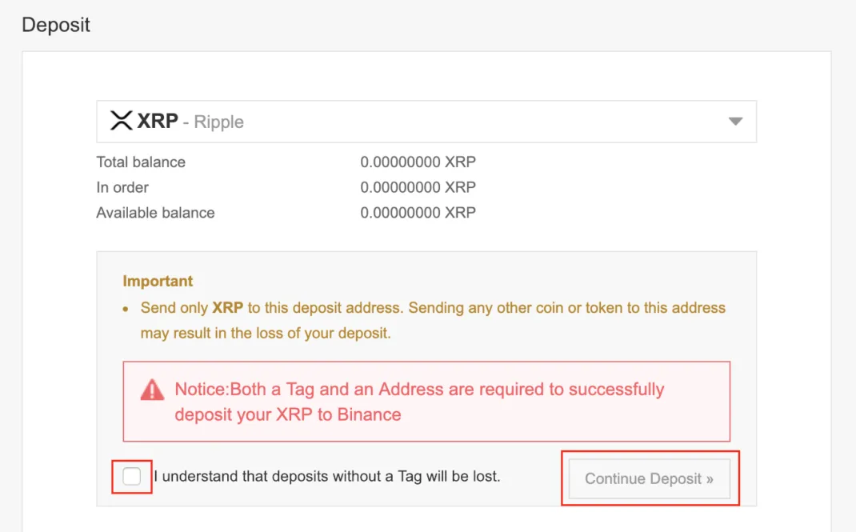Click the 'Important' heading

point(158,281)
